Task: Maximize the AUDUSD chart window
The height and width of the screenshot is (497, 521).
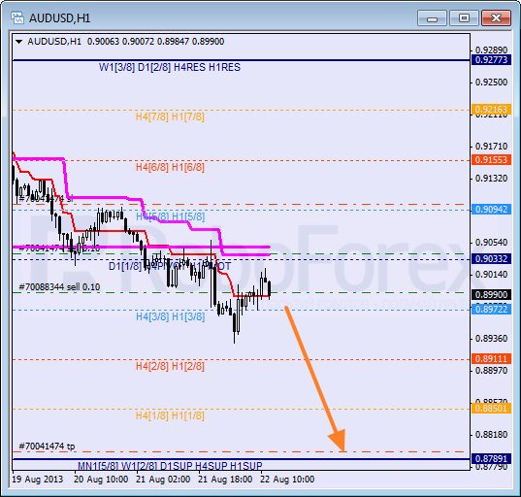Action: [464, 18]
